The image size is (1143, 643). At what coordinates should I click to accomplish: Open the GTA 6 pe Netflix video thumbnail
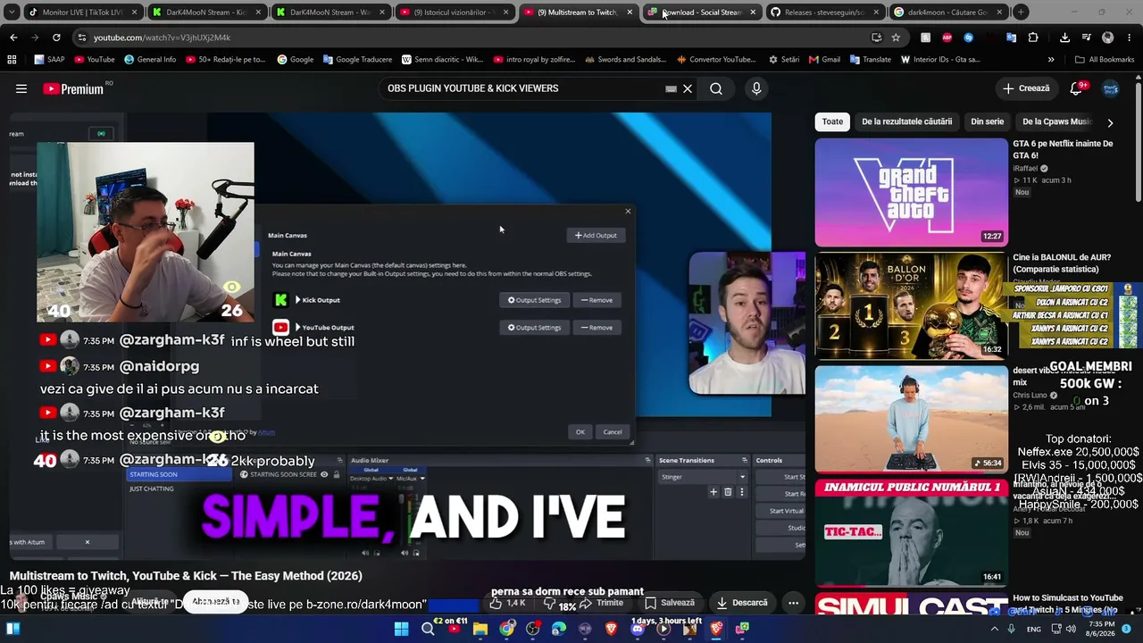pos(911,192)
